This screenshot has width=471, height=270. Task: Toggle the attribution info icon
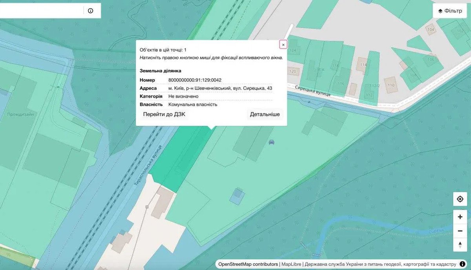462,264
